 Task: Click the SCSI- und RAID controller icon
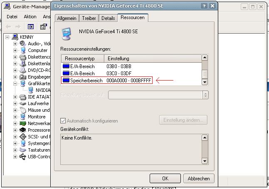tap(23, 137)
